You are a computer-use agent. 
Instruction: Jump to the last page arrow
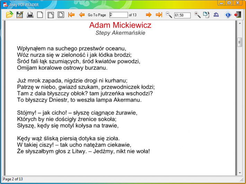coord(159,15)
